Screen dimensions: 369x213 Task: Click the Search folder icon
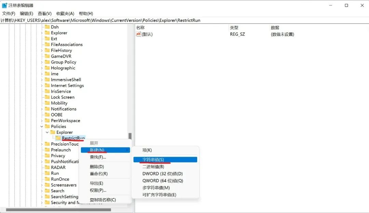47,191
